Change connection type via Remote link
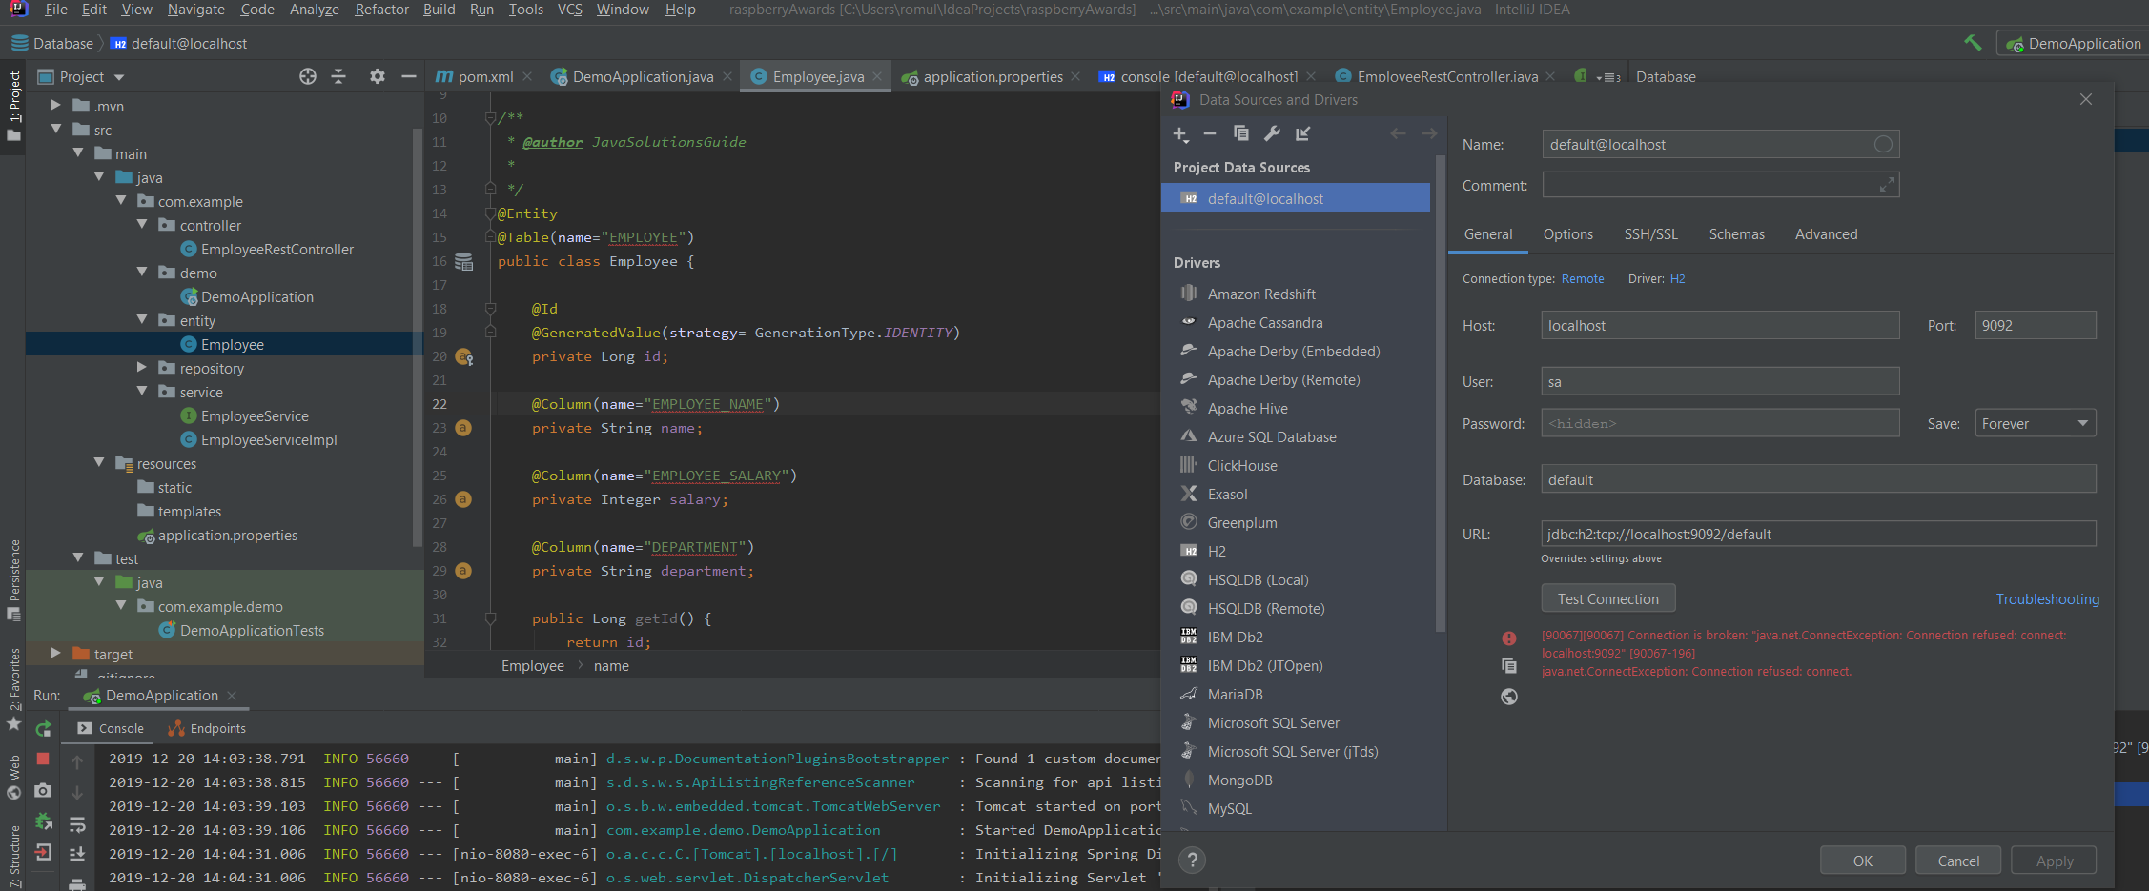The image size is (2149, 891). (x=1583, y=279)
